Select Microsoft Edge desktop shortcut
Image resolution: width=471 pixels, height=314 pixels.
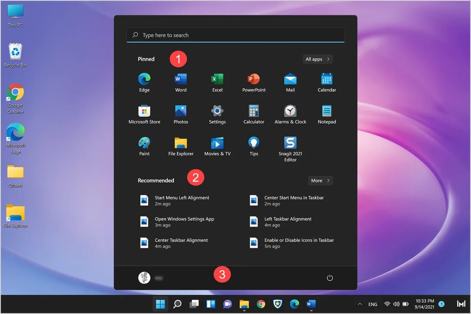(x=15, y=138)
